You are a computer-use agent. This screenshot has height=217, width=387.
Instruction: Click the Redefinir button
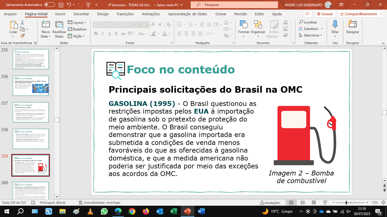[77, 29]
